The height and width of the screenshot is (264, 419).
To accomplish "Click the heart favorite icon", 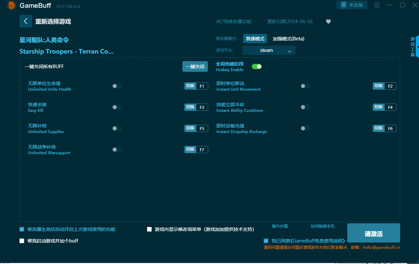I will tap(328, 22).
